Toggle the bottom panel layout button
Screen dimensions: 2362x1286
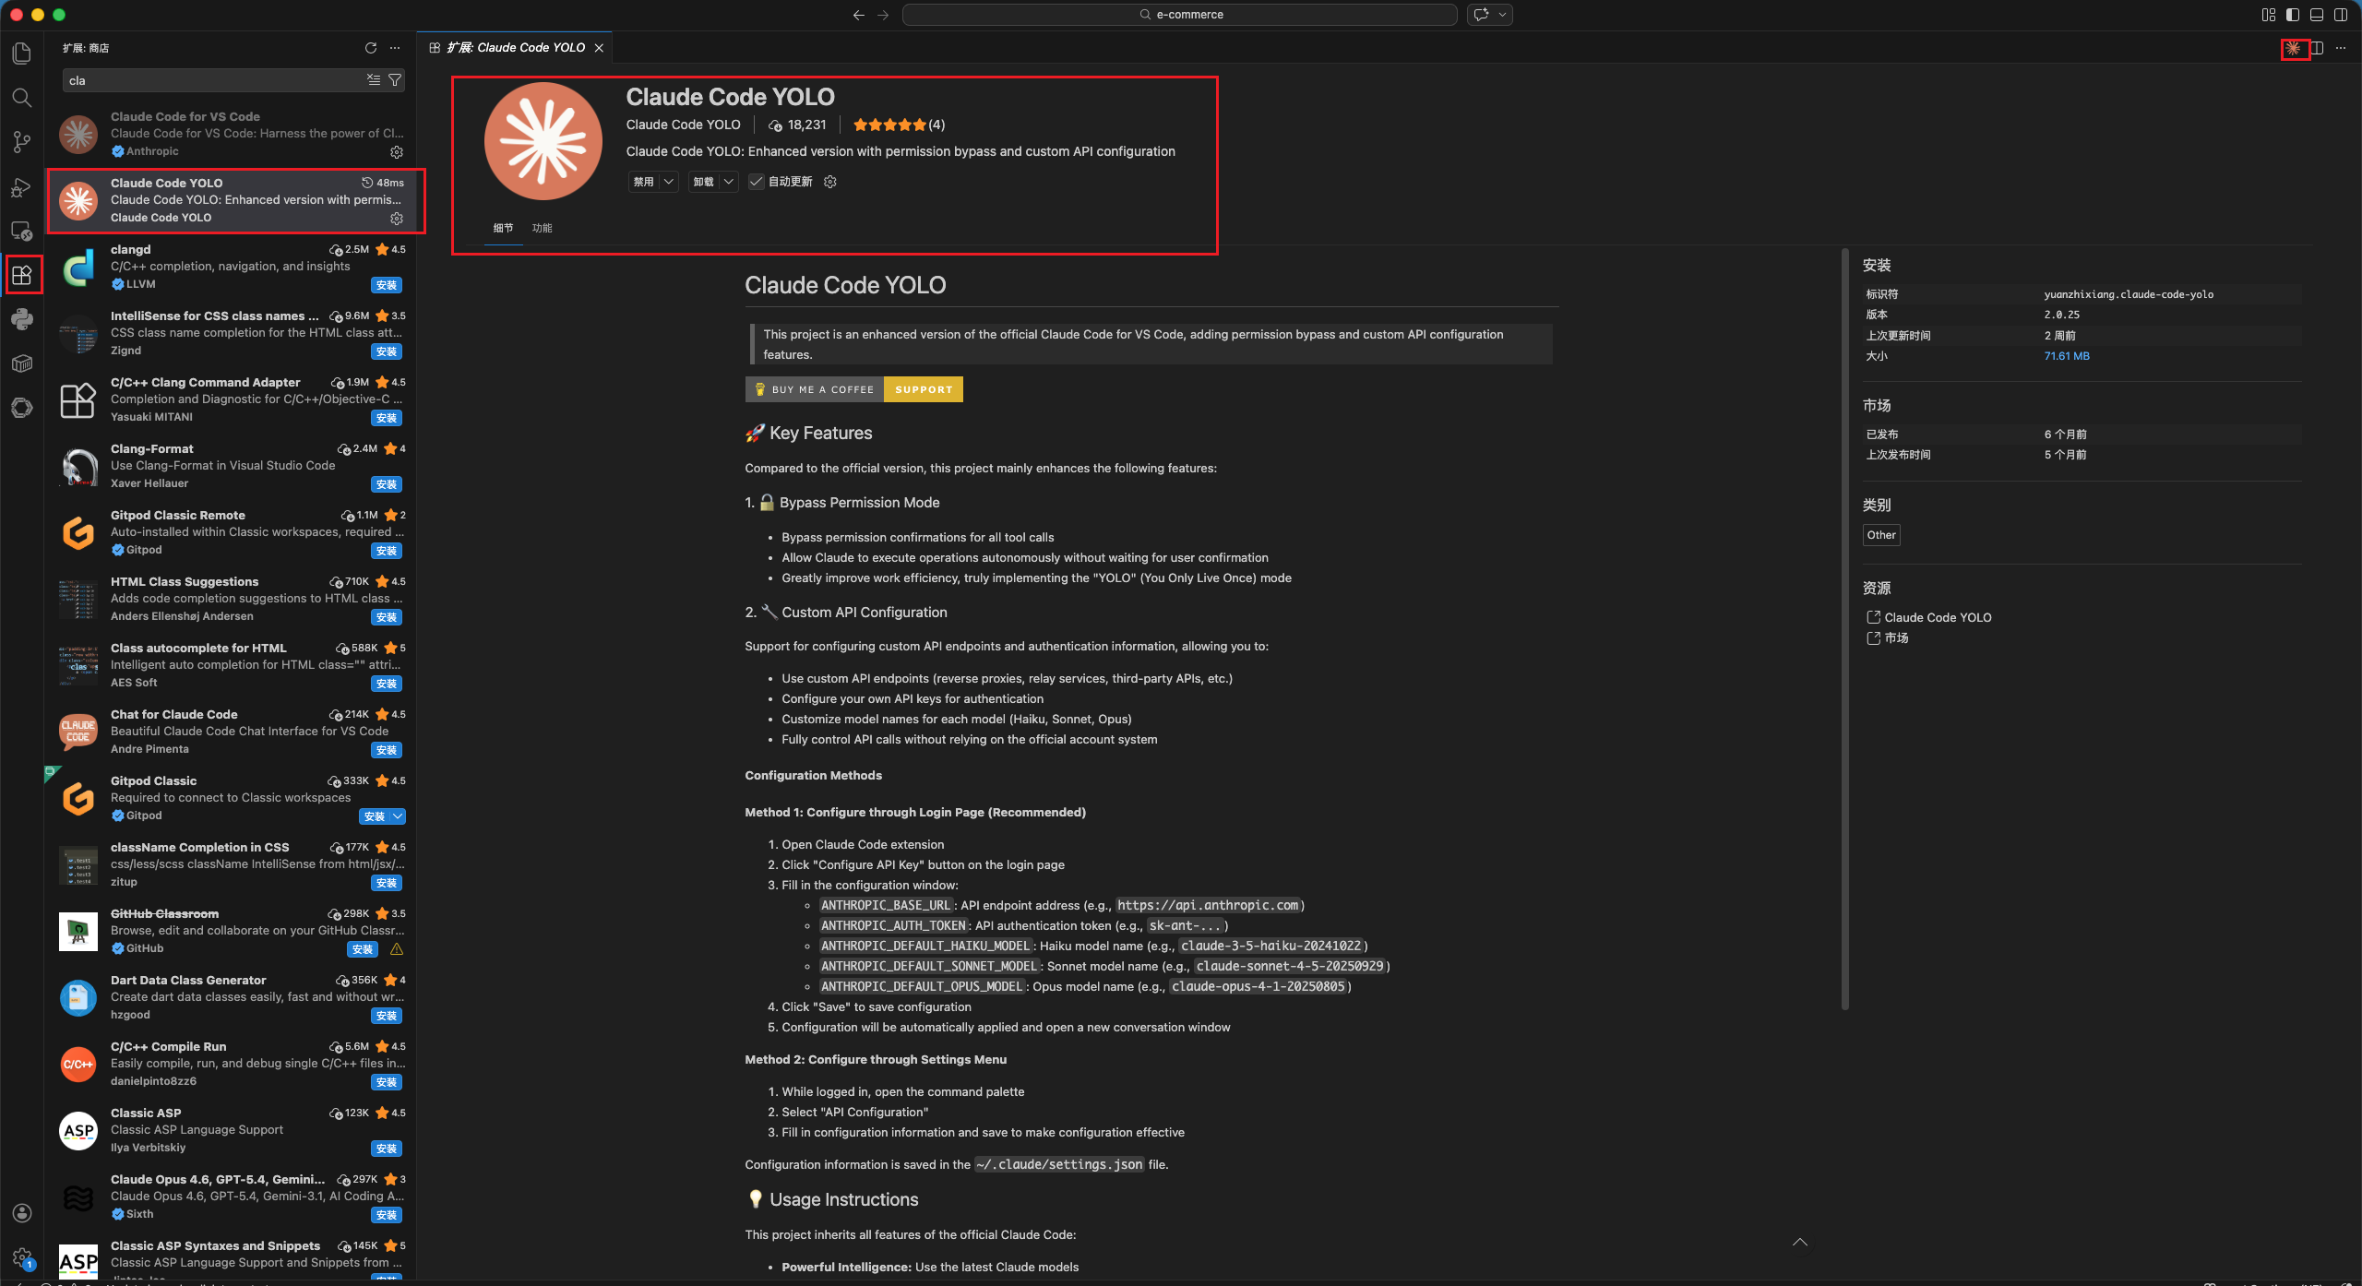click(2317, 15)
